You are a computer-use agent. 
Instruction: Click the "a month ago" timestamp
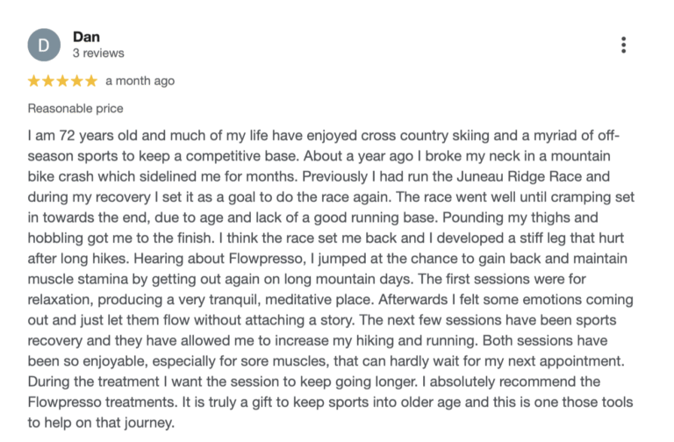[140, 81]
